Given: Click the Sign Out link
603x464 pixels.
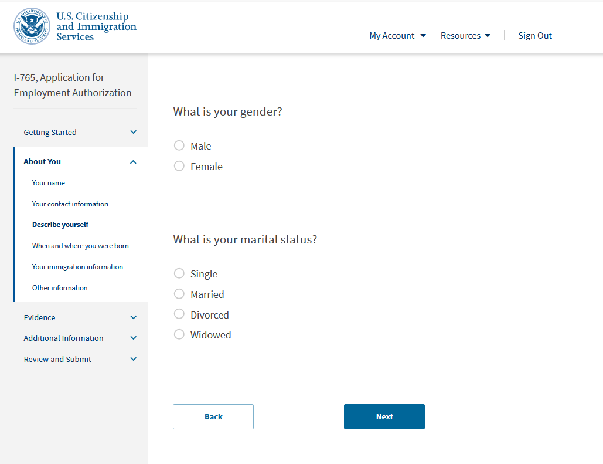Looking at the screenshot, I should tap(534, 36).
